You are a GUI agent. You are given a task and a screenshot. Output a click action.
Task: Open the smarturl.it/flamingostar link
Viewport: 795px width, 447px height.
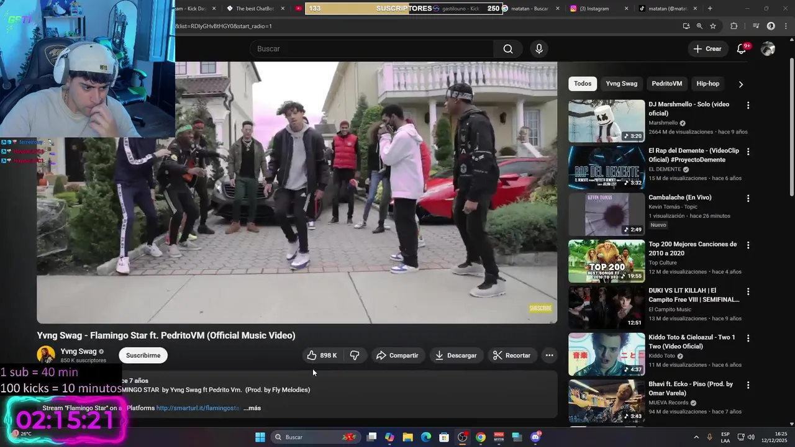198,408
